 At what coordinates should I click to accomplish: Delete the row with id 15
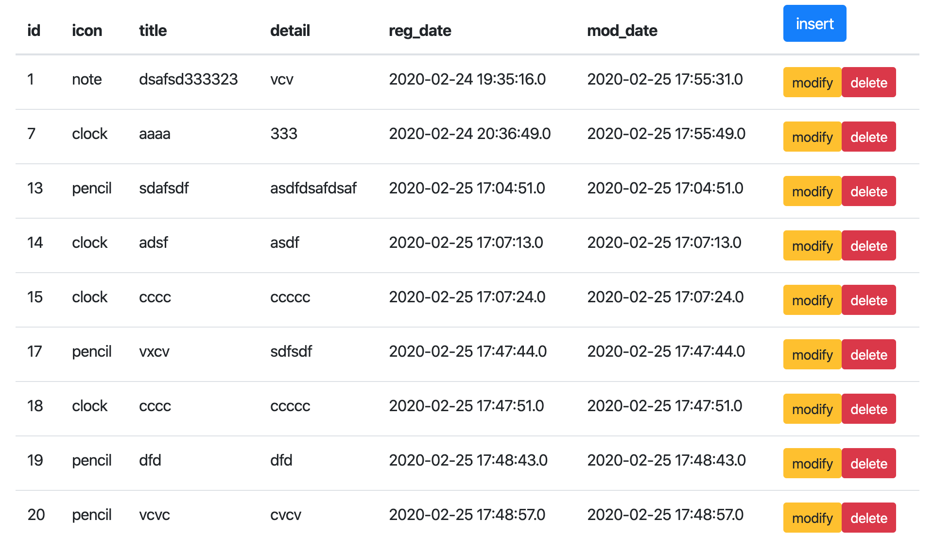point(868,300)
